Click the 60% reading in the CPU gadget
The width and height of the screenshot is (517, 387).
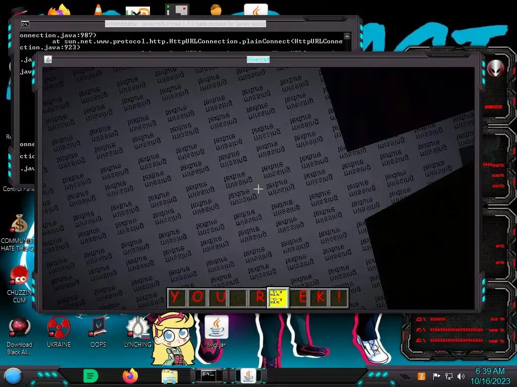coord(498,175)
